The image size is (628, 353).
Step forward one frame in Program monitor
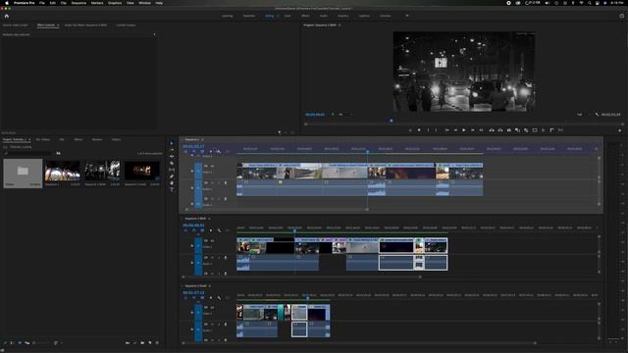tap(473, 130)
